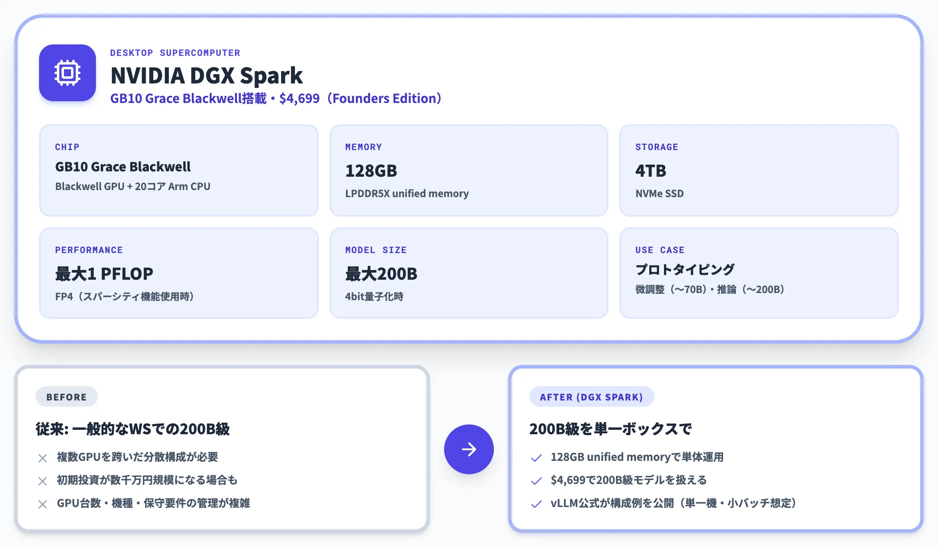The height and width of the screenshot is (547, 938).
Task: Click the $4,699で200B級モデルを扱える line
Action: pyautogui.click(x=629, y=480)
